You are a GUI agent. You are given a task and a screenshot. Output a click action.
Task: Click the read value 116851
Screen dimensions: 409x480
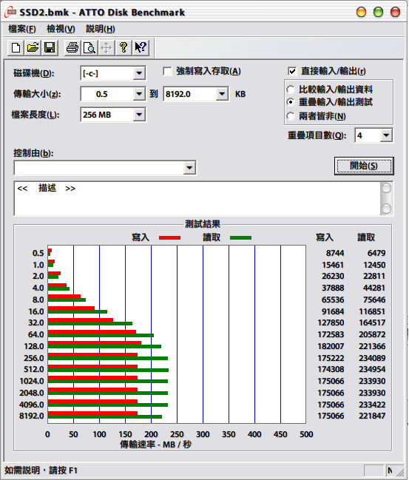click(x=372, y=311)
